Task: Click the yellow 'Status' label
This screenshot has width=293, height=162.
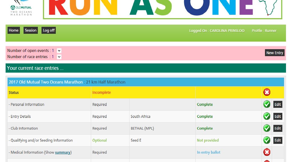Action: coord(14,92)
